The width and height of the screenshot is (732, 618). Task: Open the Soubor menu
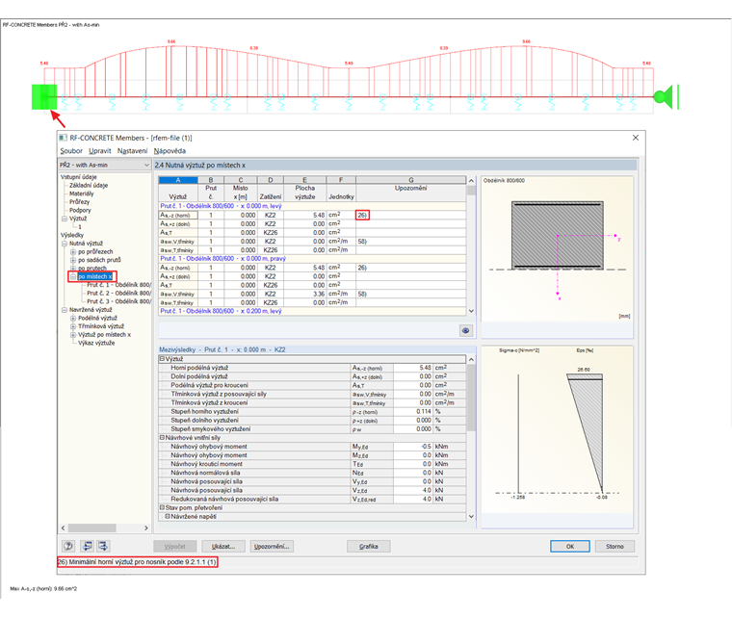pyautogui.click(x=71, y=151)
